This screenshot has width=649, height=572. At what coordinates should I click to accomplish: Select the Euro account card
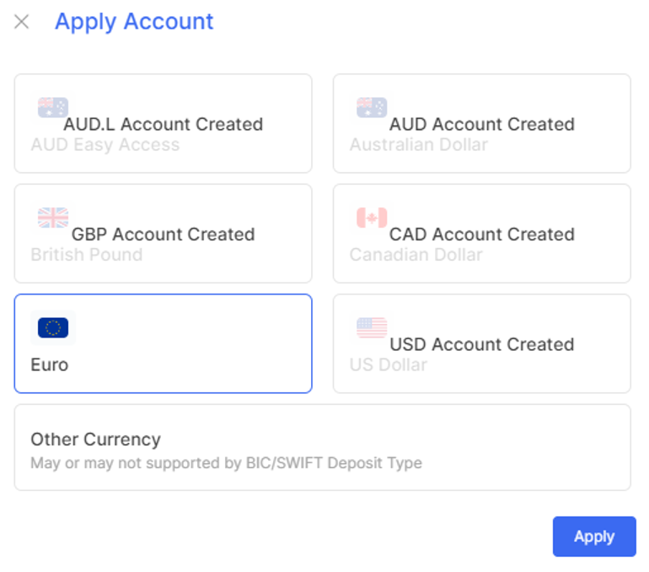tap(163, 343)
